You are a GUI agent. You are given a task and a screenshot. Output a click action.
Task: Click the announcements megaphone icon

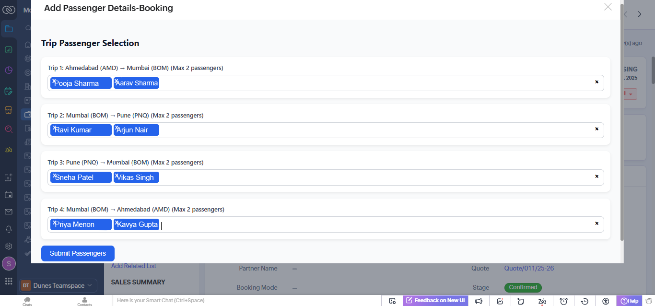(479, 301)
